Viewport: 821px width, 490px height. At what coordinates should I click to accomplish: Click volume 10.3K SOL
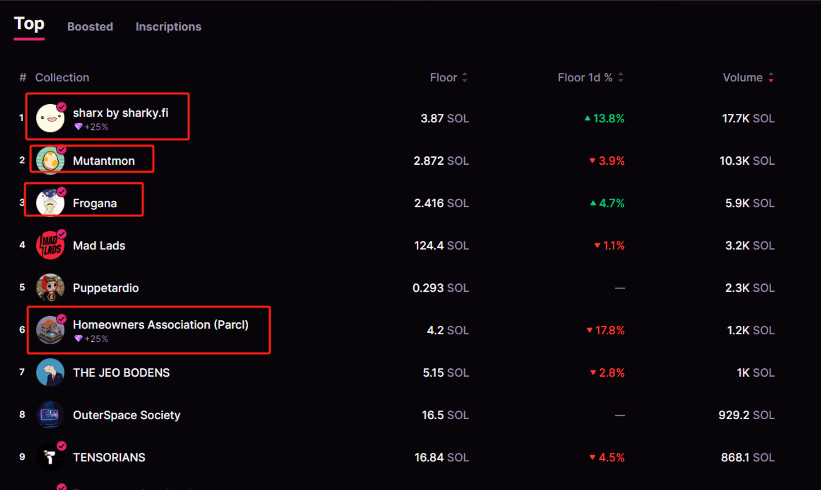click(747, 161)
